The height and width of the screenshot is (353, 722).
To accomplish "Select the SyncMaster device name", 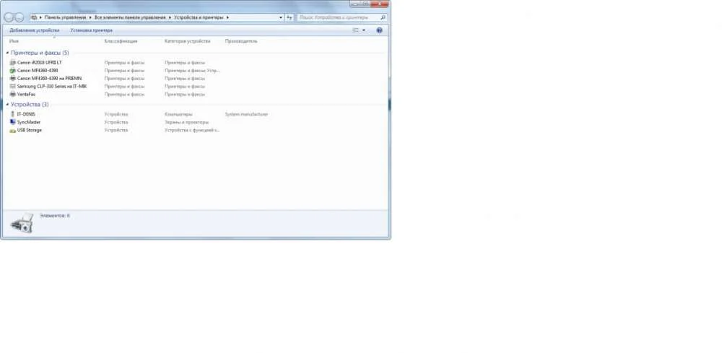I will (29, 122).
